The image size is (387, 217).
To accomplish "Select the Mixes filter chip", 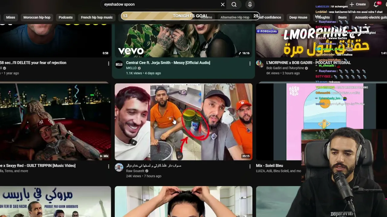I will click(11, 17).
